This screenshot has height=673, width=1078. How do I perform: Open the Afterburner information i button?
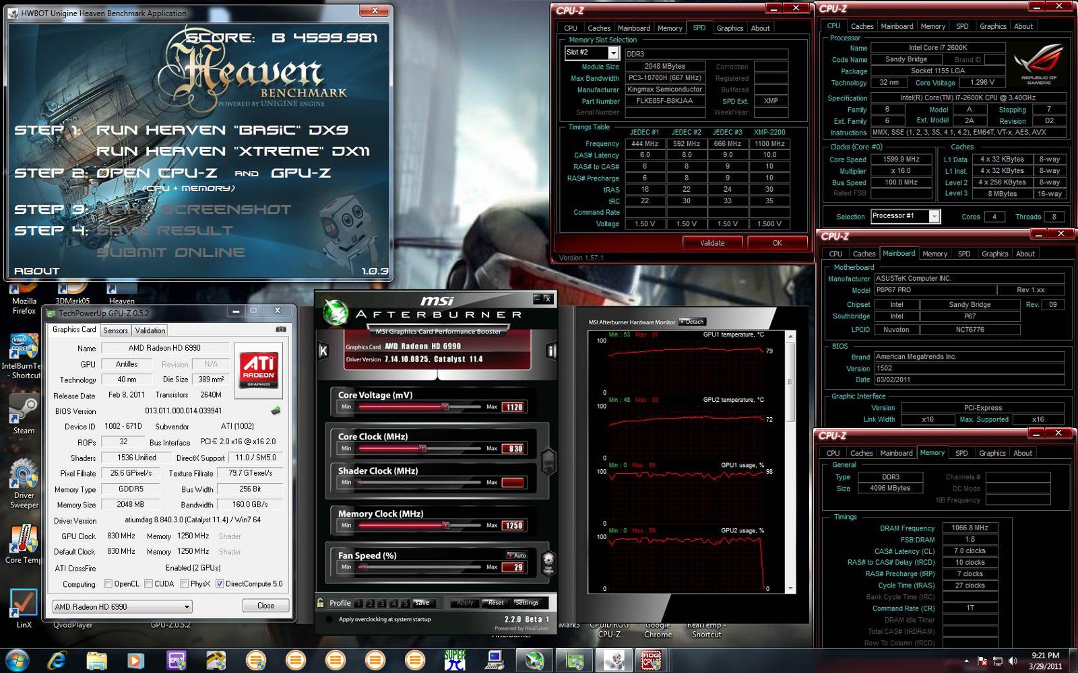click(x=551, y=351)
